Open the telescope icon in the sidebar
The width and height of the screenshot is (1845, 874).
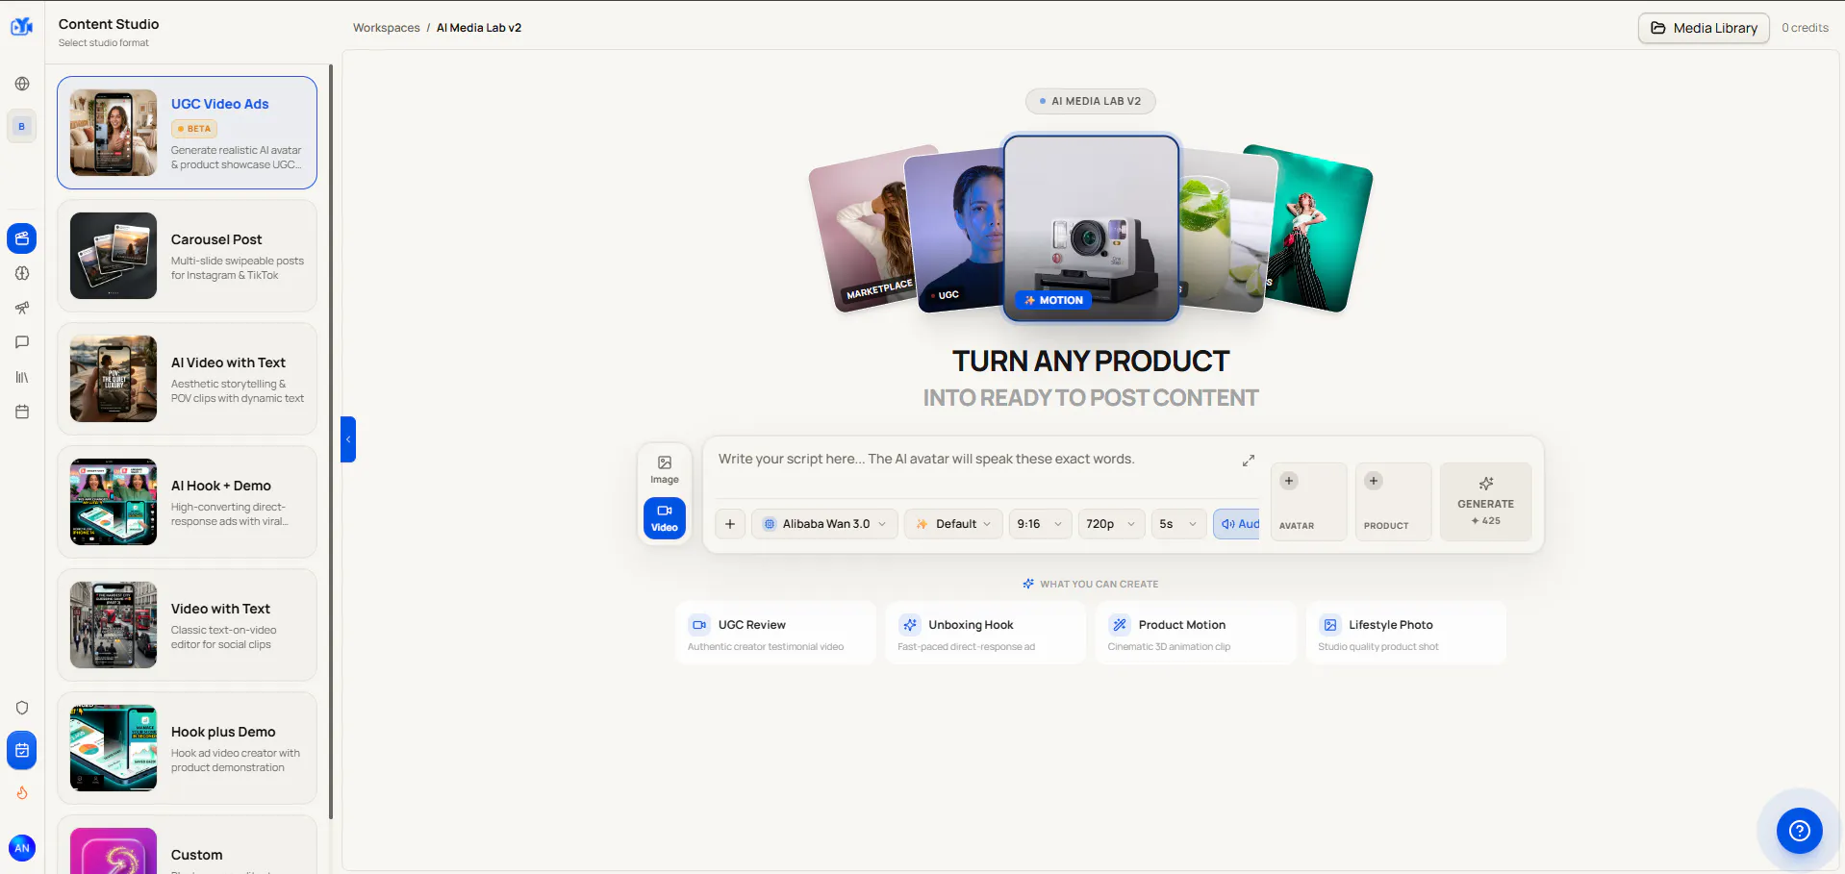click(22, 308)
